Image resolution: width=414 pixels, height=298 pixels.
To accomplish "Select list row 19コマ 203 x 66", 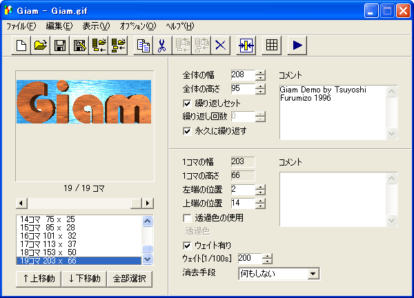I will point(79,261).
